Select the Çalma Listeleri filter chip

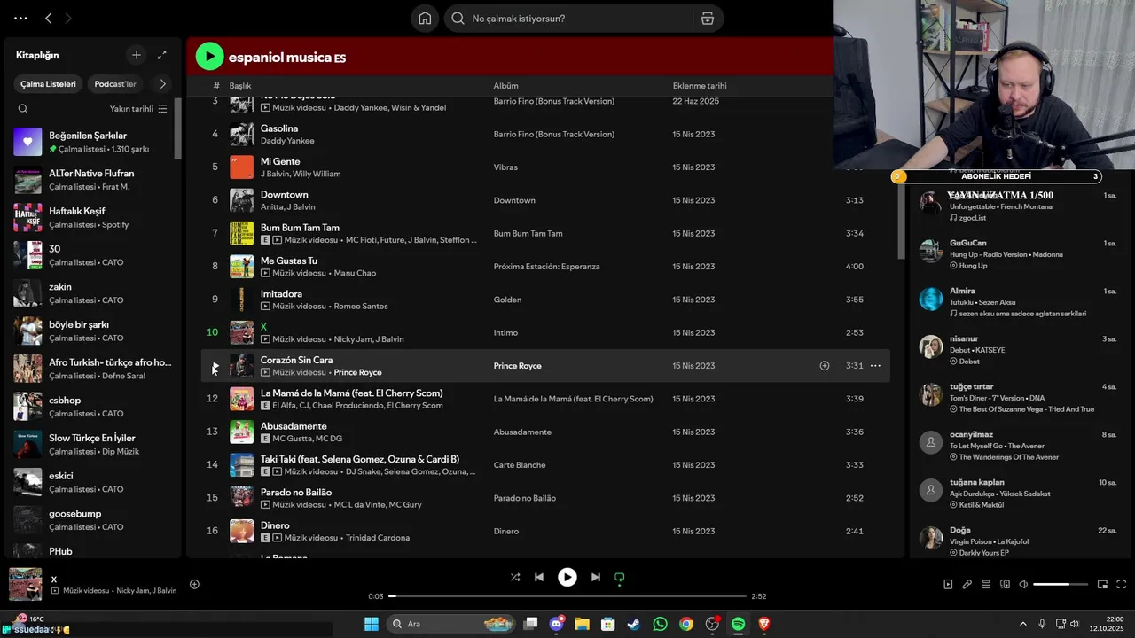coord(49,84)
